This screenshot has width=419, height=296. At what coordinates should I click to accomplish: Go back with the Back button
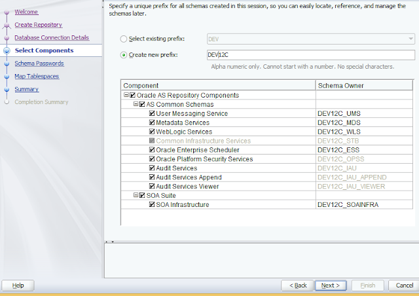(298, 286)
